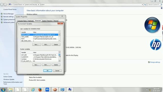This screenshot has height=92, width=163.
Task: Click the Value column header in System variables
Action: click(46, 52)
